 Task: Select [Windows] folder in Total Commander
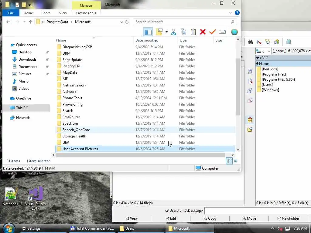coord(270,90)
